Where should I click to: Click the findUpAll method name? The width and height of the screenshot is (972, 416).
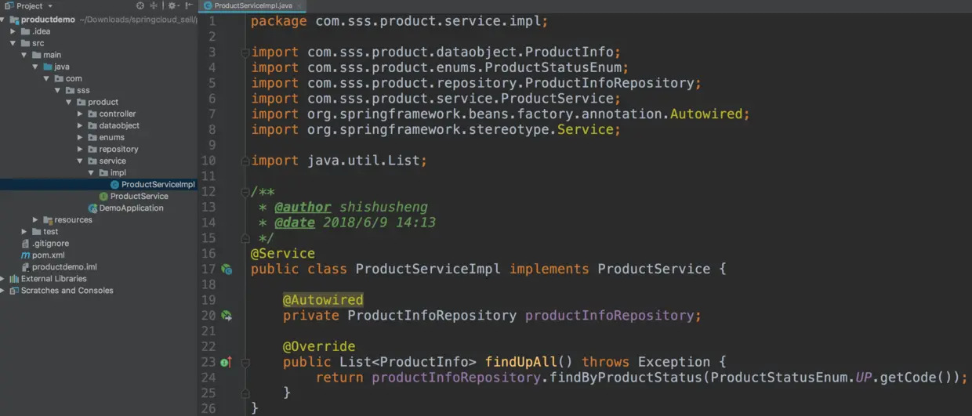tap(521, 362)
